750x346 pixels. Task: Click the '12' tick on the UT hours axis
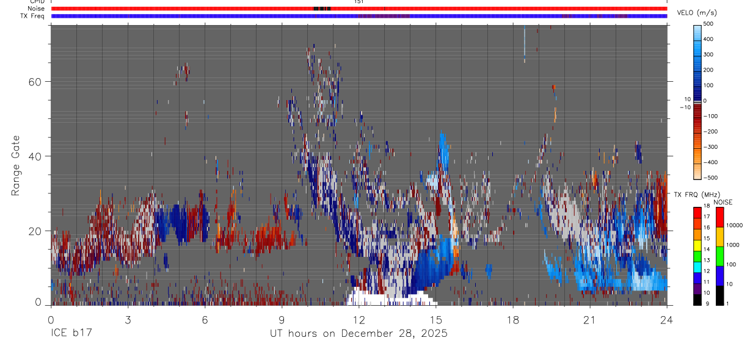(359, 319)
